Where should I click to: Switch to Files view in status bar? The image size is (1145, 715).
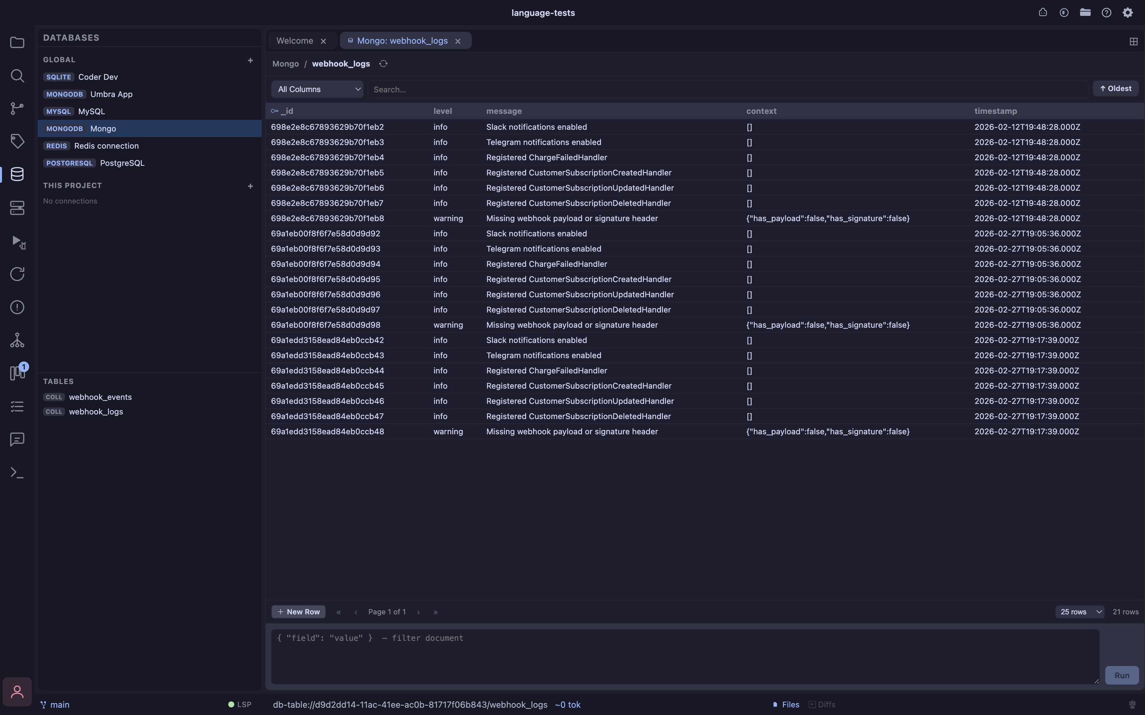click(x=786, y=705)
